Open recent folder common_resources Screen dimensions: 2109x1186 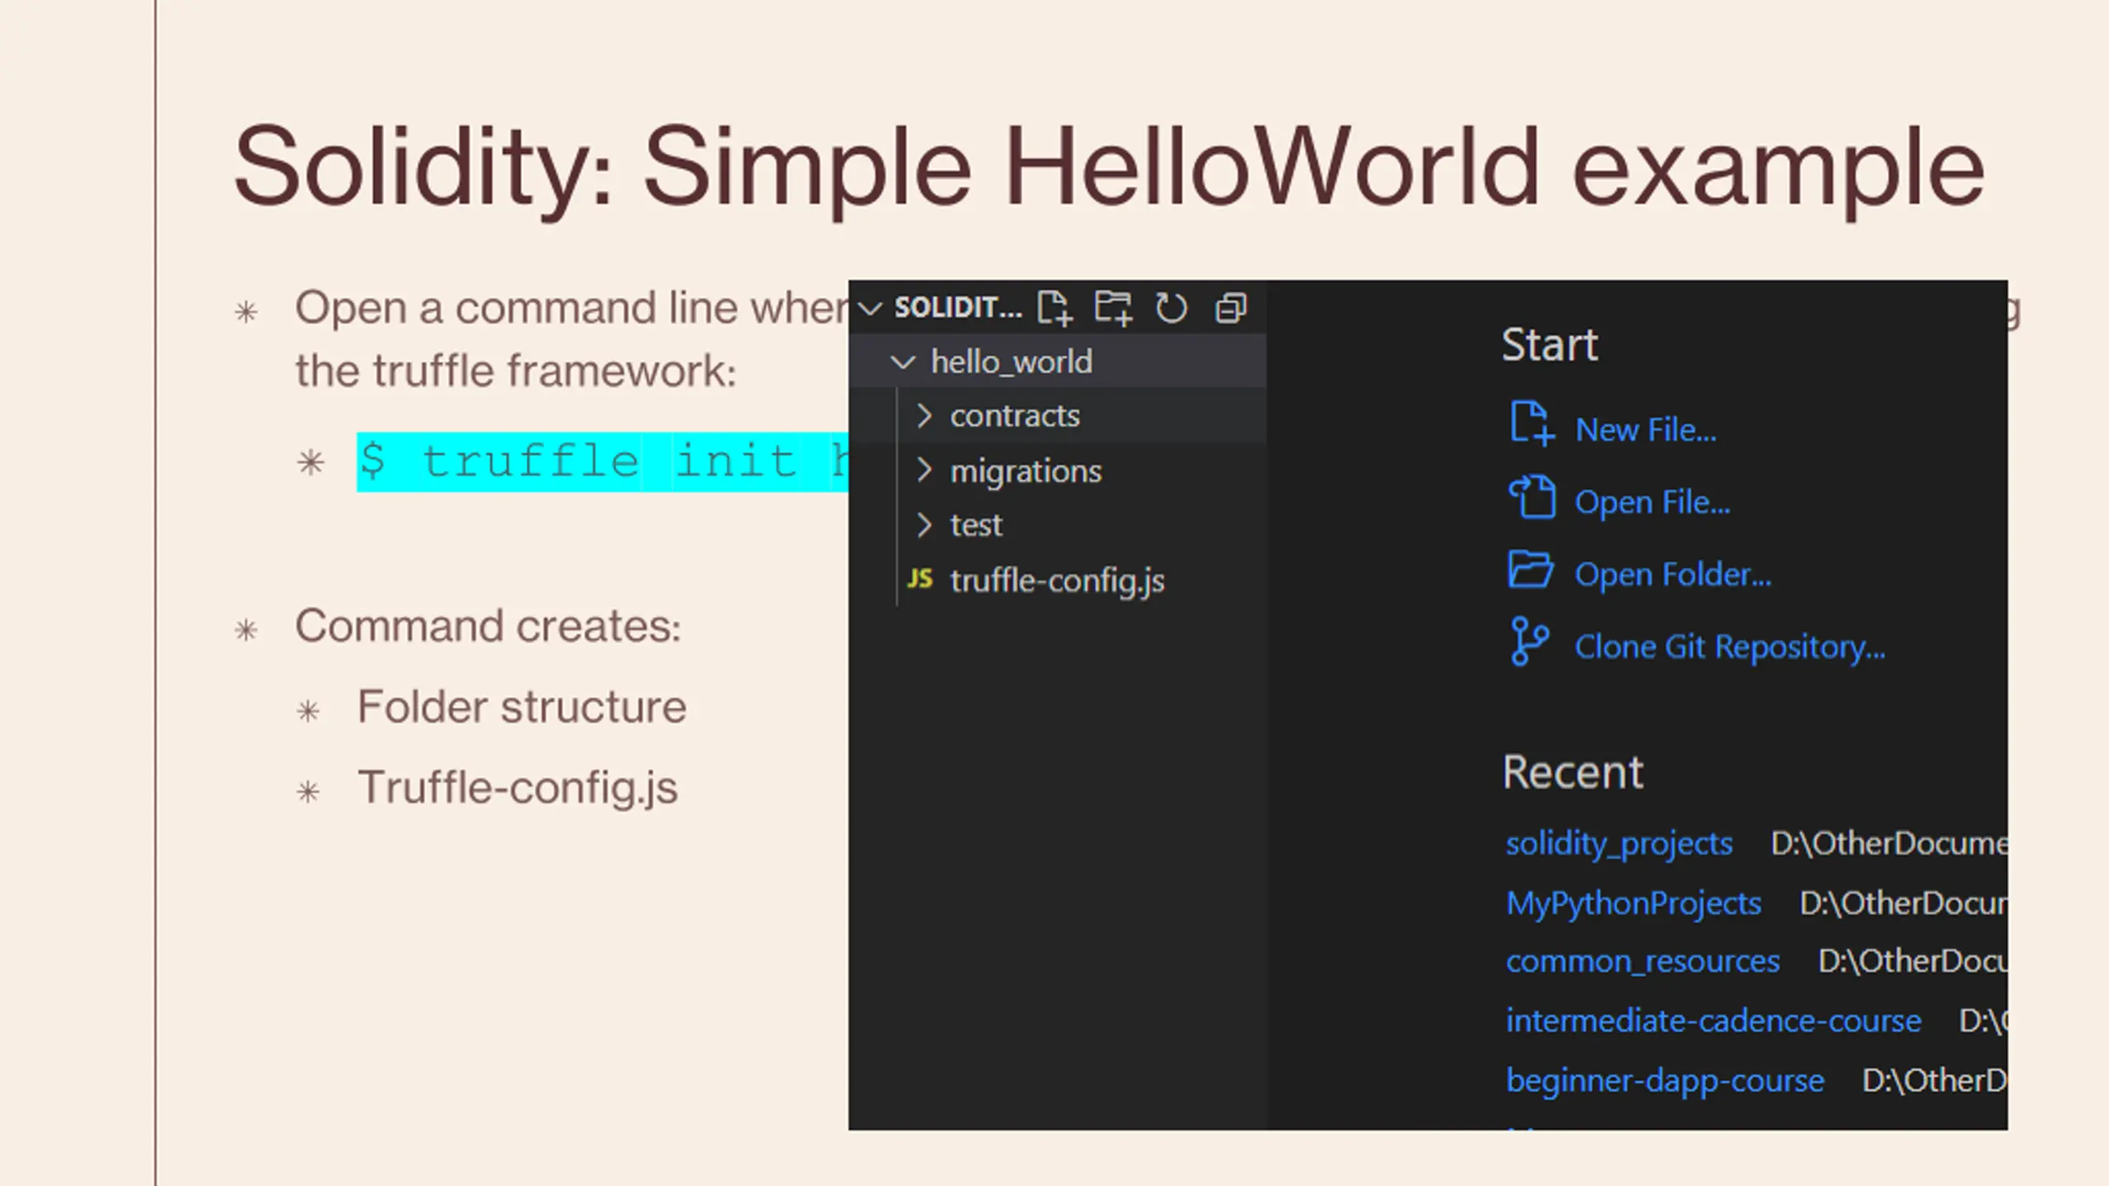[x=1643, y=962]
